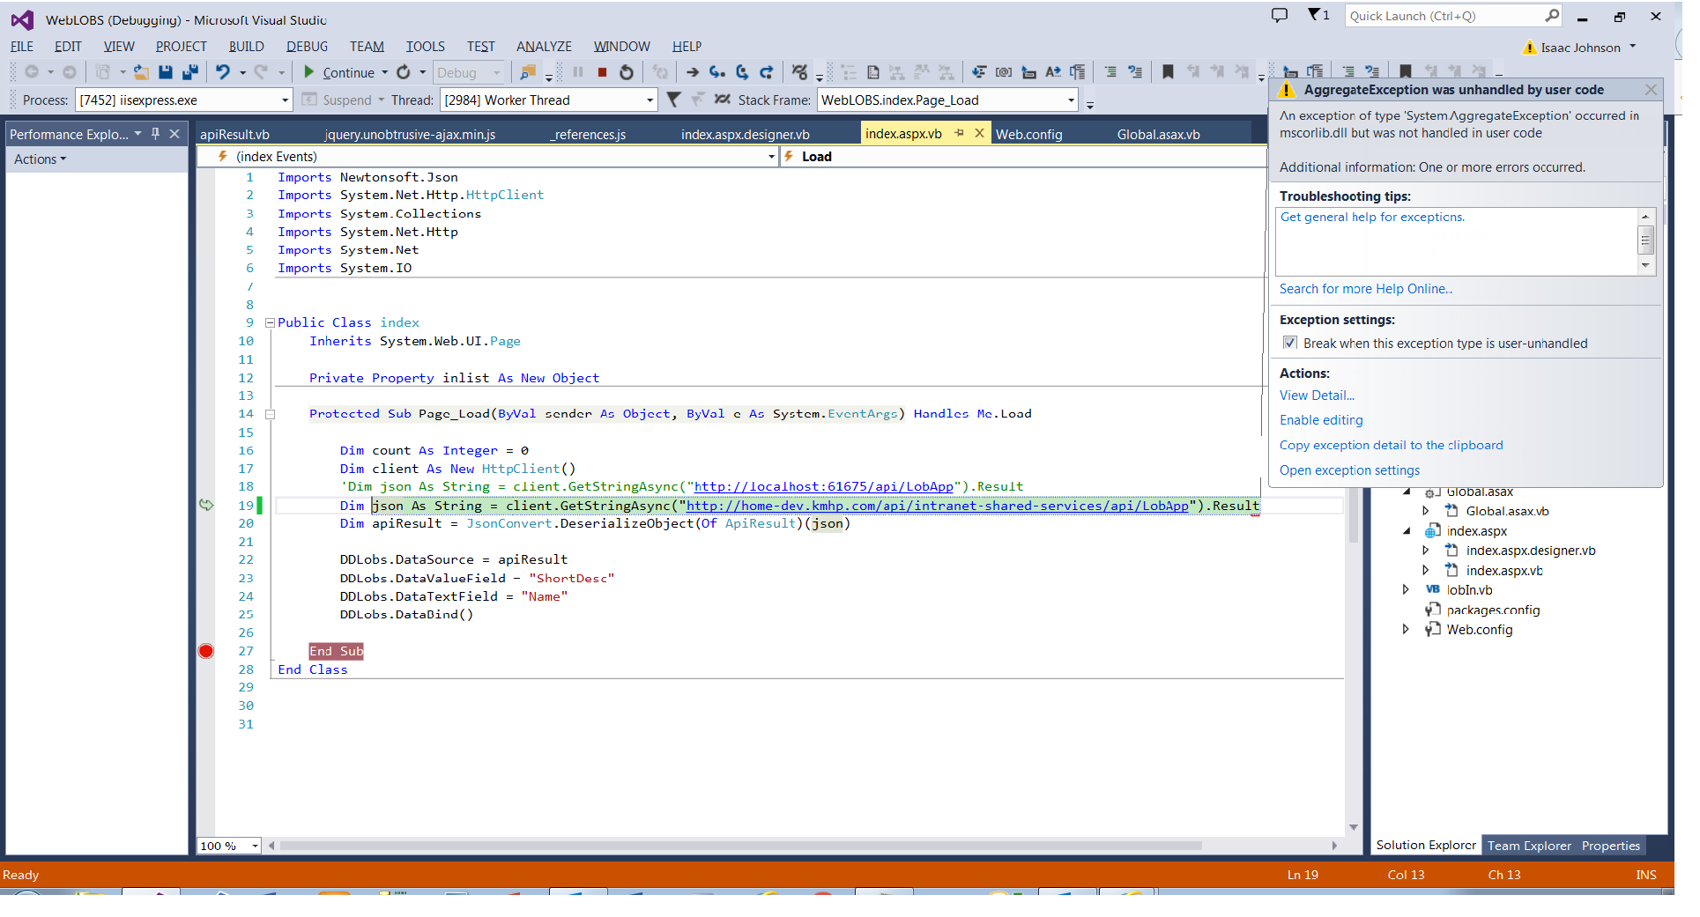
Task: Click the Save All toolbar icon
Action: 189,72
